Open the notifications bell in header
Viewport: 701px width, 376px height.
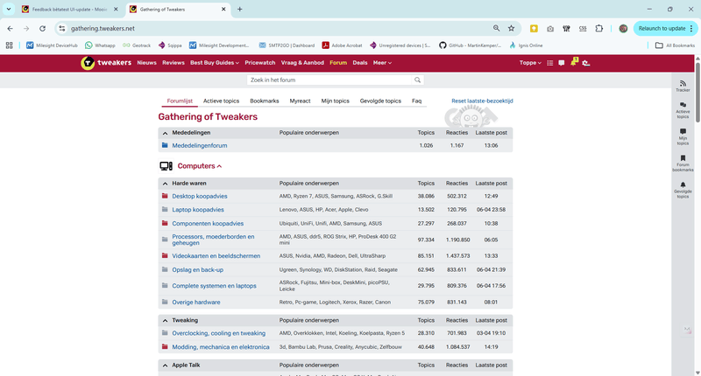click(574, 62)
